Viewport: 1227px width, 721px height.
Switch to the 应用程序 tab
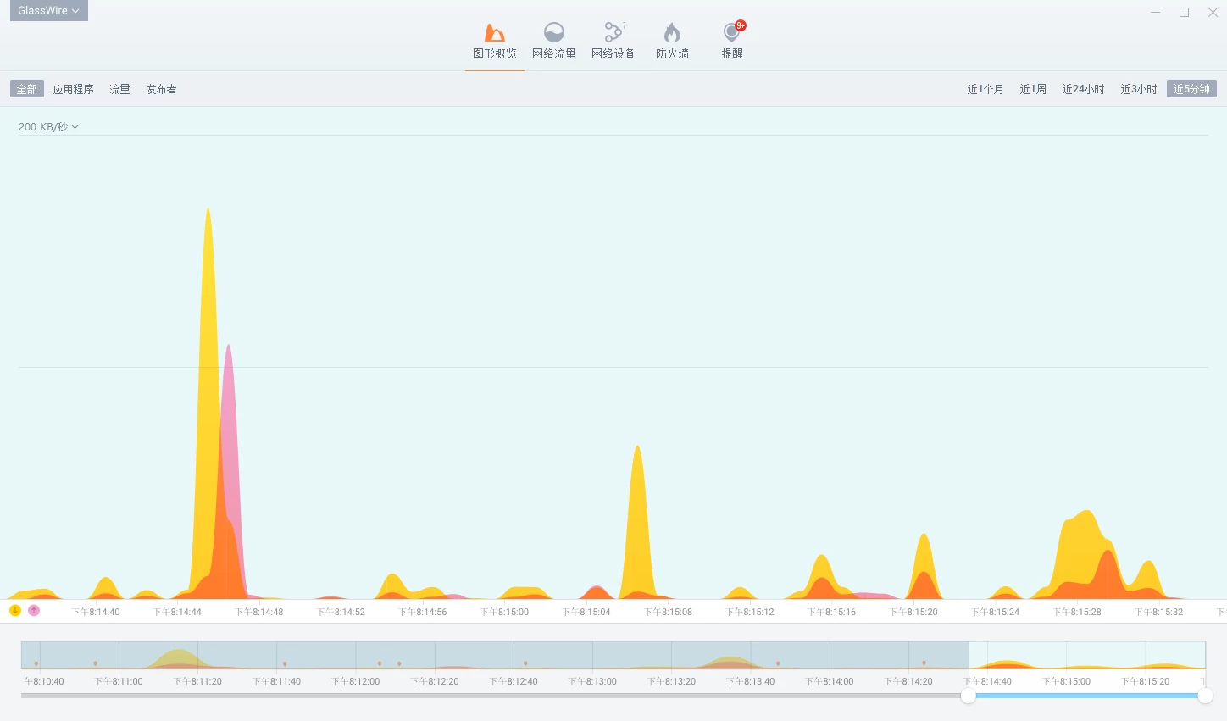[x=74, y=89]
